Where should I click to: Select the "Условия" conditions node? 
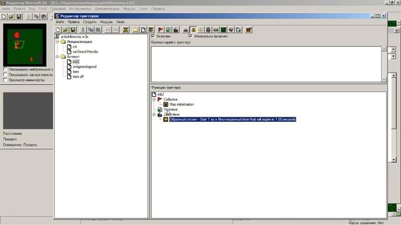click(170, 109)
